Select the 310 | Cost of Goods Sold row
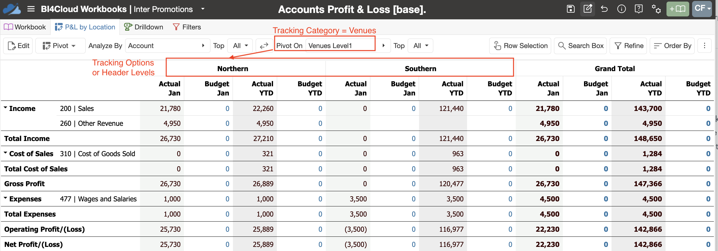 tap(97, 154)
